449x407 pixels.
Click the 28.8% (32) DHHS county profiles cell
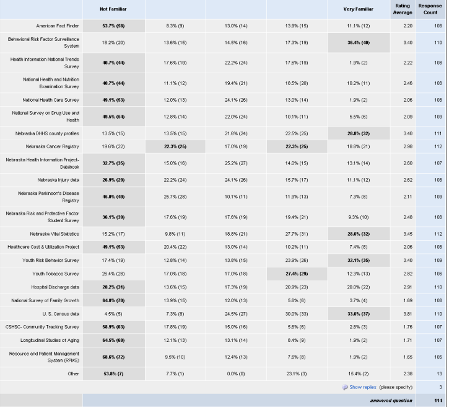pyautogui.click(x=359, y=133)
